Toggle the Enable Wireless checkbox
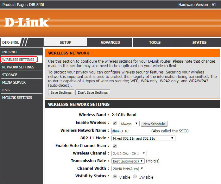Viewport: 221px width, 184px height. pos(115,123)
